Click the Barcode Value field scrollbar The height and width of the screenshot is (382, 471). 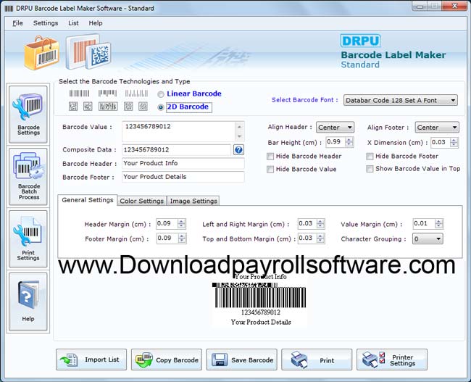[239, 131]
